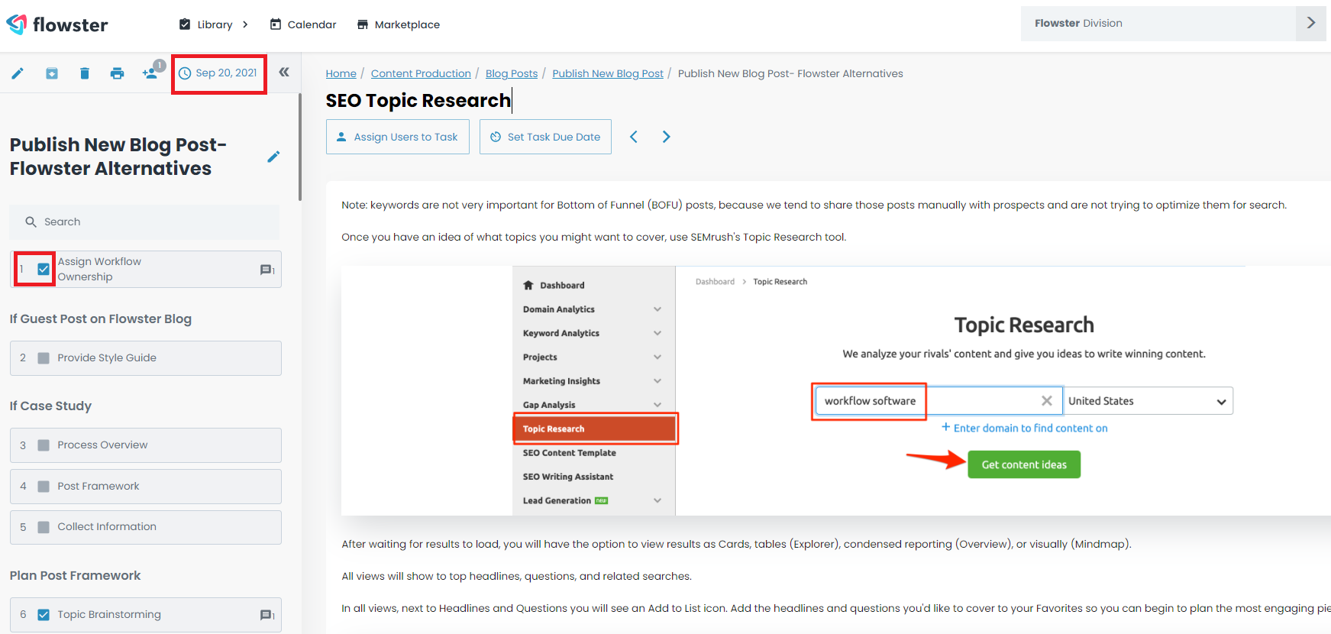Image resolution: width=1331 pixels, height=634 pixels.
Task: Click the search magnifier icon
Action: coord(31,222)
